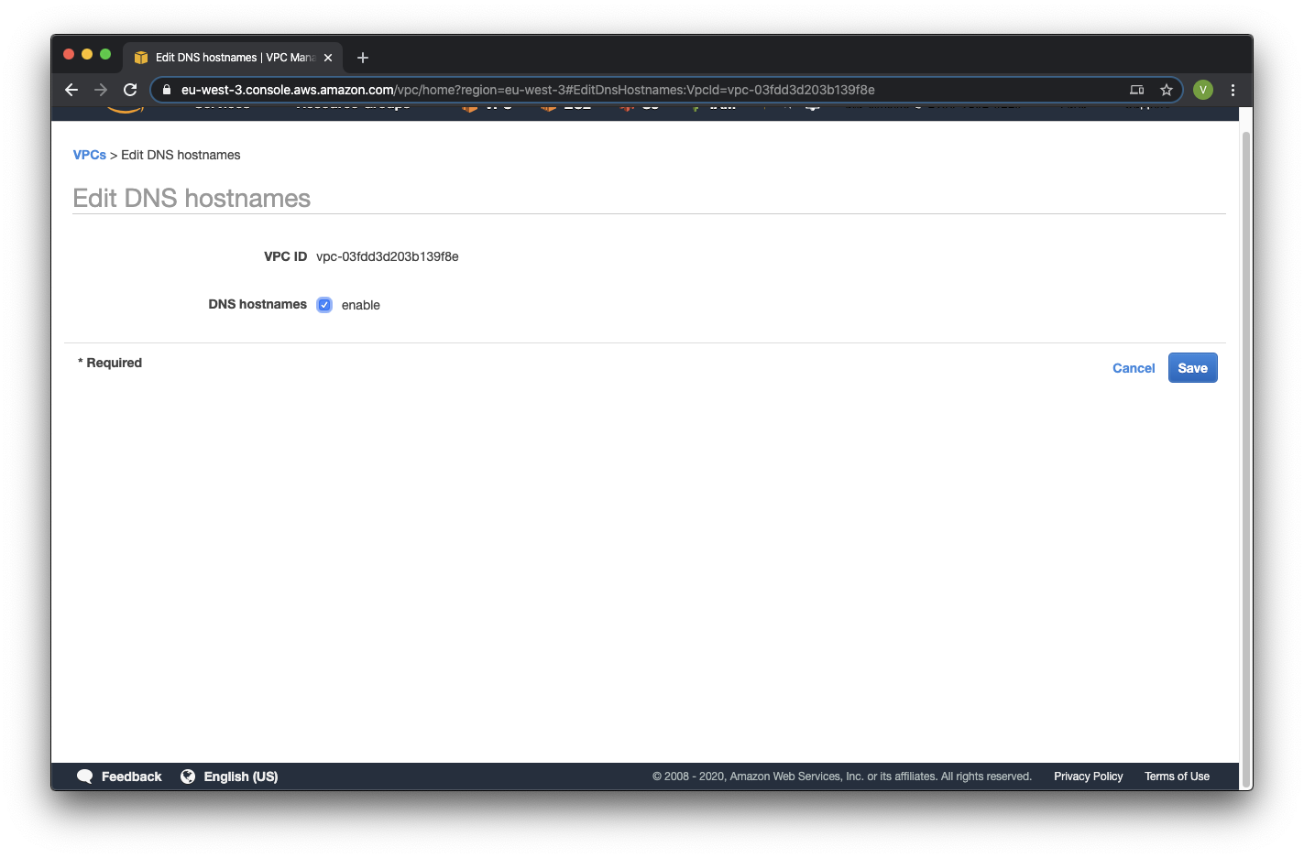Viewport: 1304px width, 858px height.
Task: Click the VPC ID value vpc-03fdd3d203b139f8e
Action: 388,256
